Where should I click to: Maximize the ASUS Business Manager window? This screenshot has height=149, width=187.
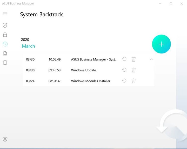(x=171, y=4)
